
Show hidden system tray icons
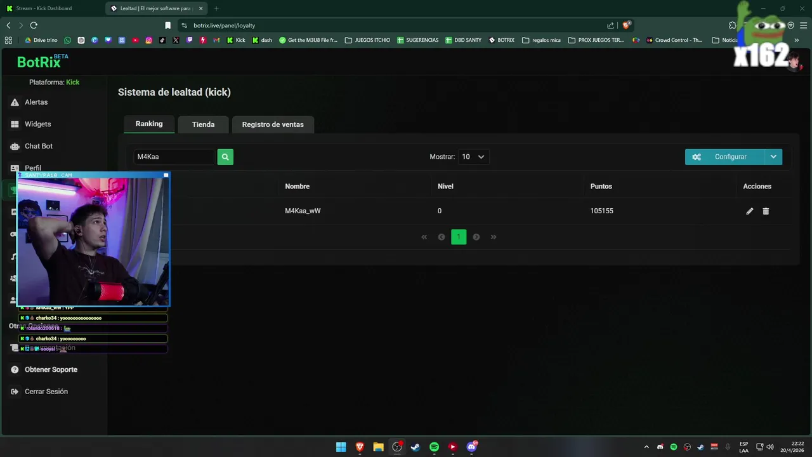click(x=646, y=447)
